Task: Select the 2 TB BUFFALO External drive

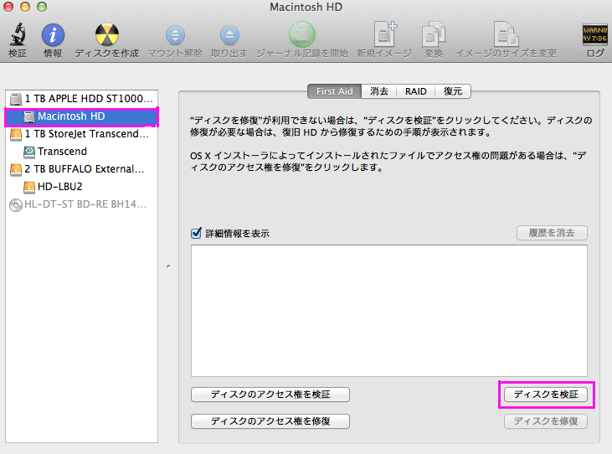Action: coord(81,169)
